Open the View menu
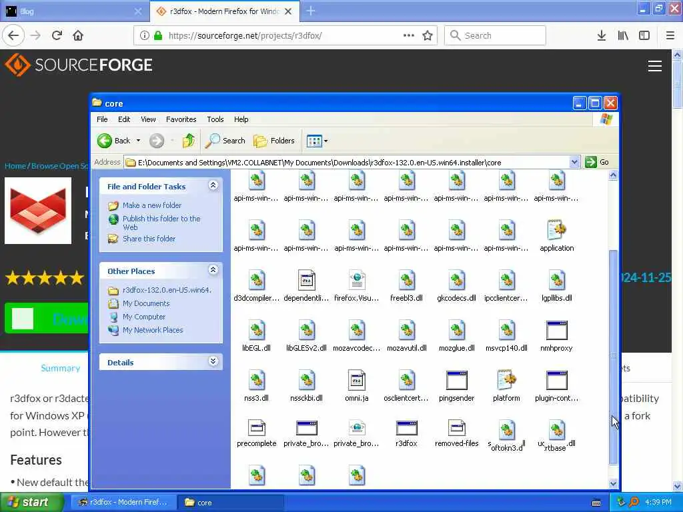 (x=148, y=119)
